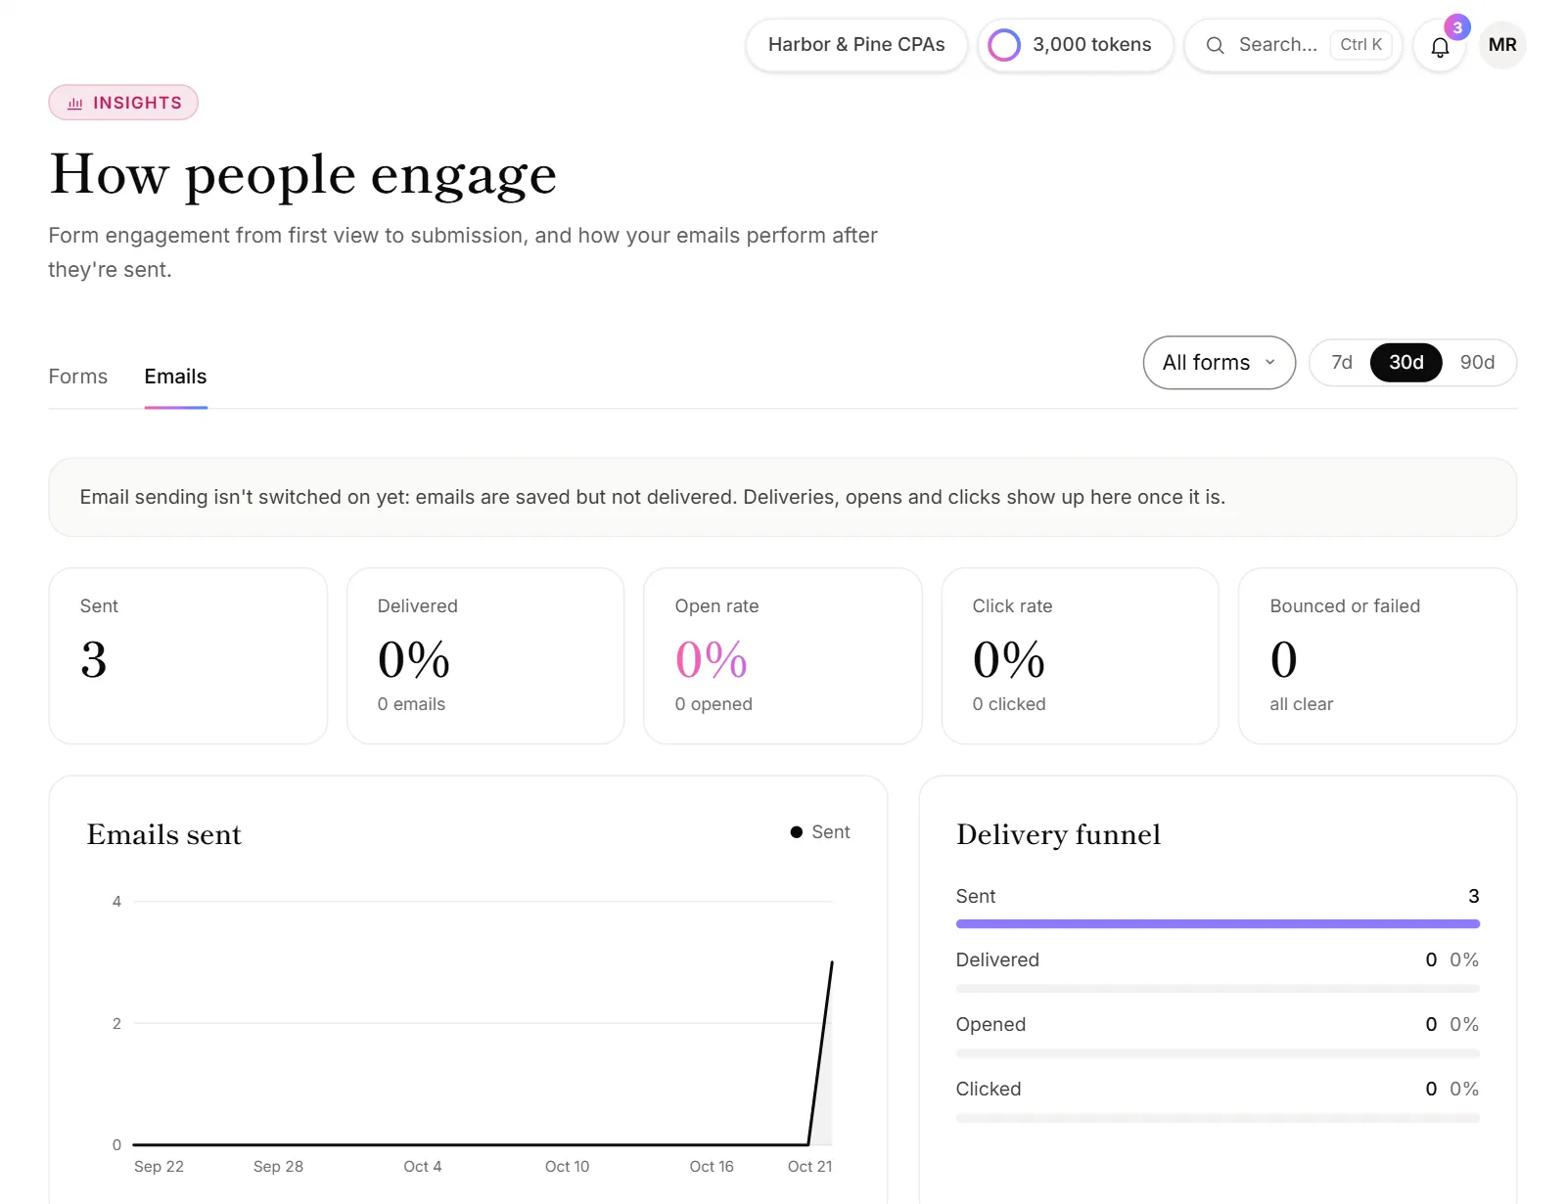Select the 7d time range

tap(1342, 363)
